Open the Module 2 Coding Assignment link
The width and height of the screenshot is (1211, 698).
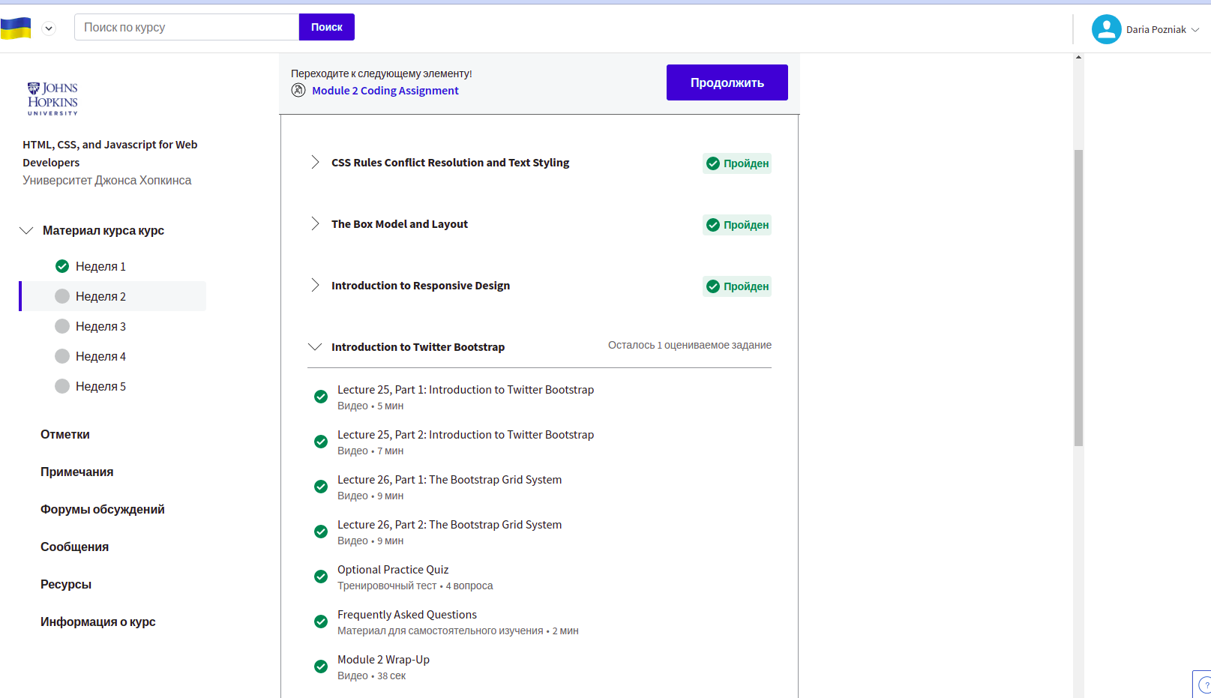click(385, 91)
